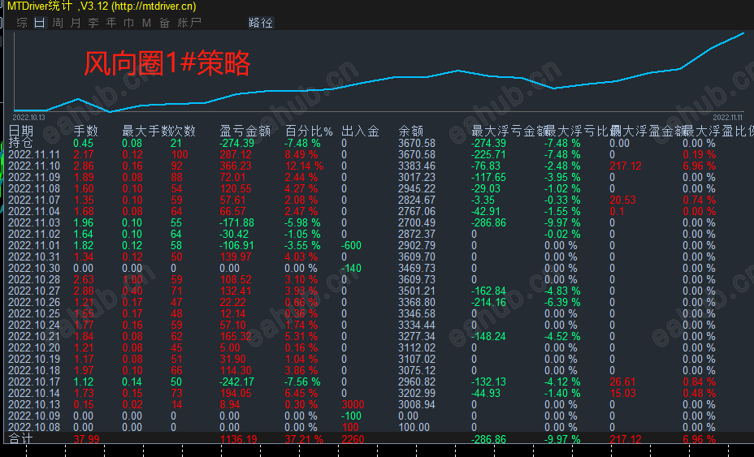Click the 手数 column header
Viewport: 754px width, 457px height.
coord(85,131)
